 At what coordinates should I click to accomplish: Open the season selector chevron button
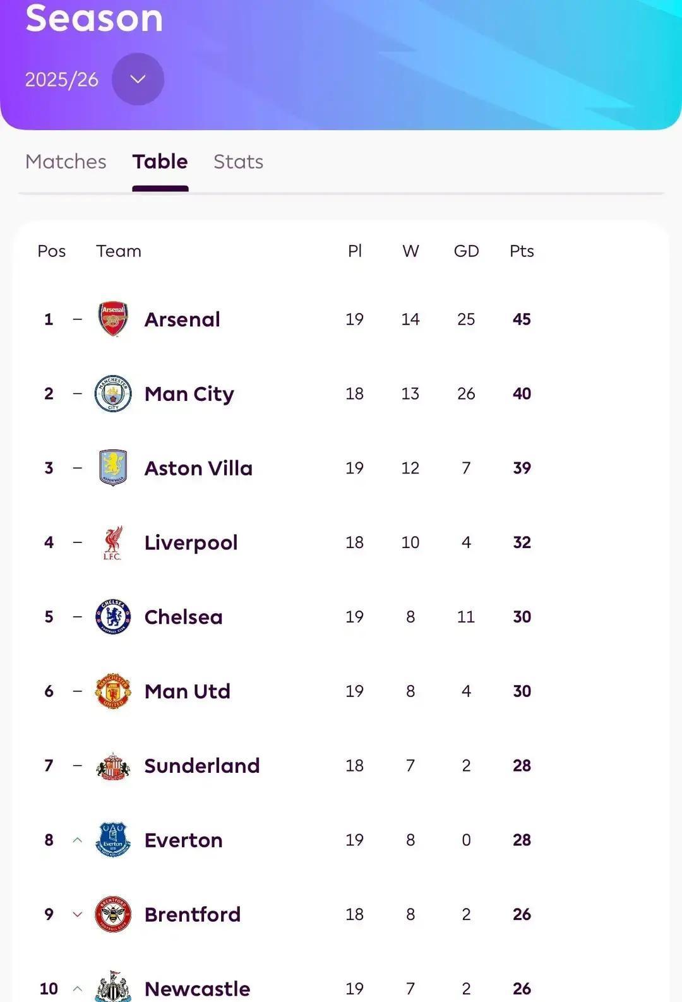138,80
